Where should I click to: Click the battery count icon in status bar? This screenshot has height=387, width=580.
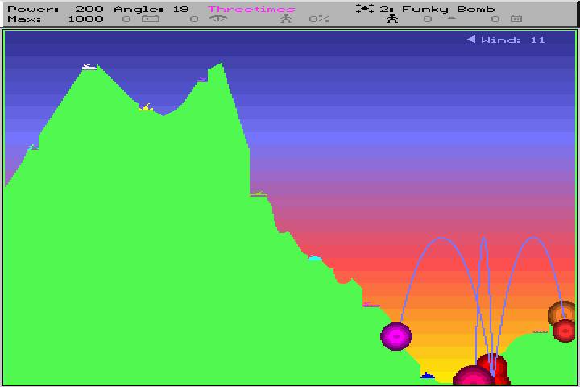pyautogui.click(x=151, y=19)
